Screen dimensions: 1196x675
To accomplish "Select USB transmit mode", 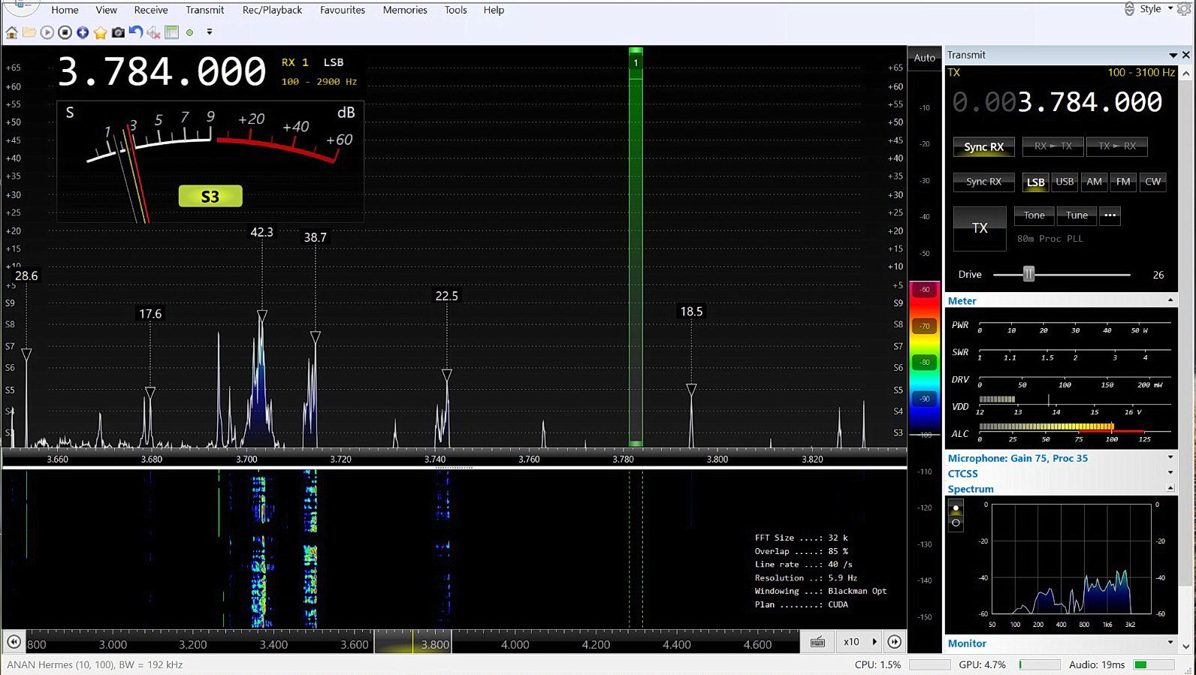I will (x=1065, y=182).
